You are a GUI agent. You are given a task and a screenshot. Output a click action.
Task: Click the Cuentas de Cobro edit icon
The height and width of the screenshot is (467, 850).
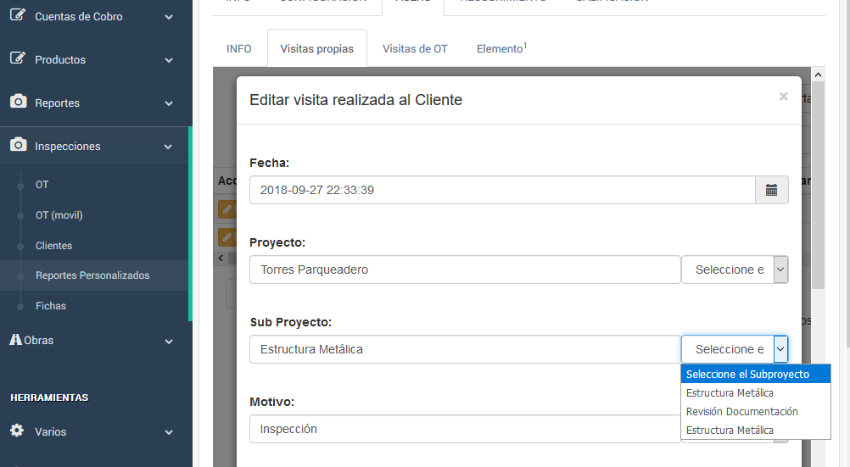(x=18, y=15)
